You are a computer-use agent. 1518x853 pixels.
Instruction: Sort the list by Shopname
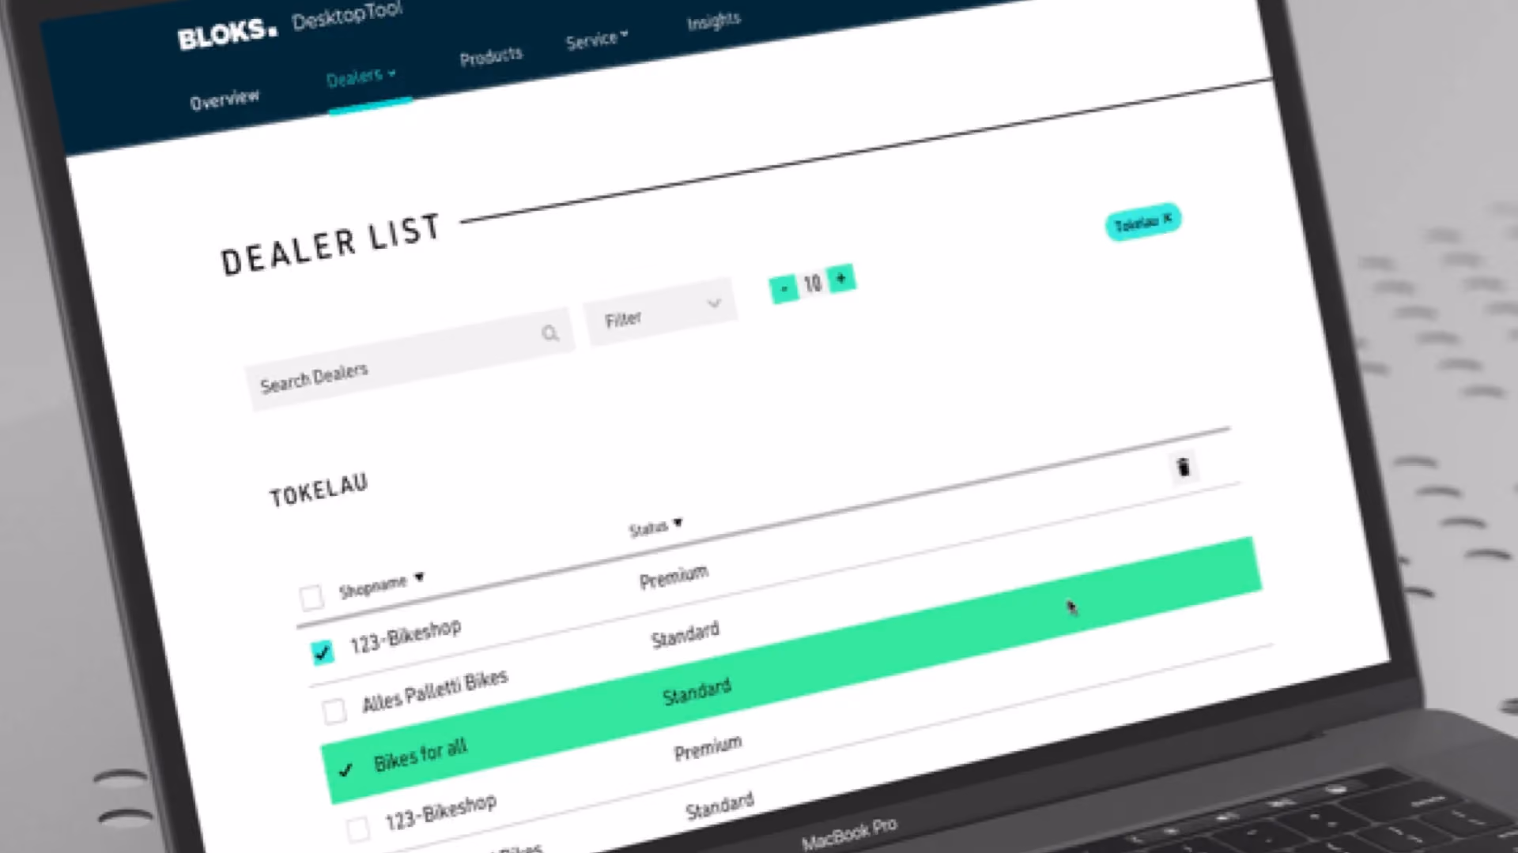382,585
